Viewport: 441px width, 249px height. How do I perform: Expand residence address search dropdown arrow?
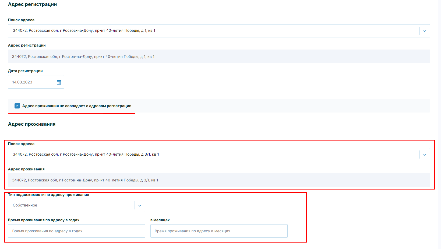(424, 155)
